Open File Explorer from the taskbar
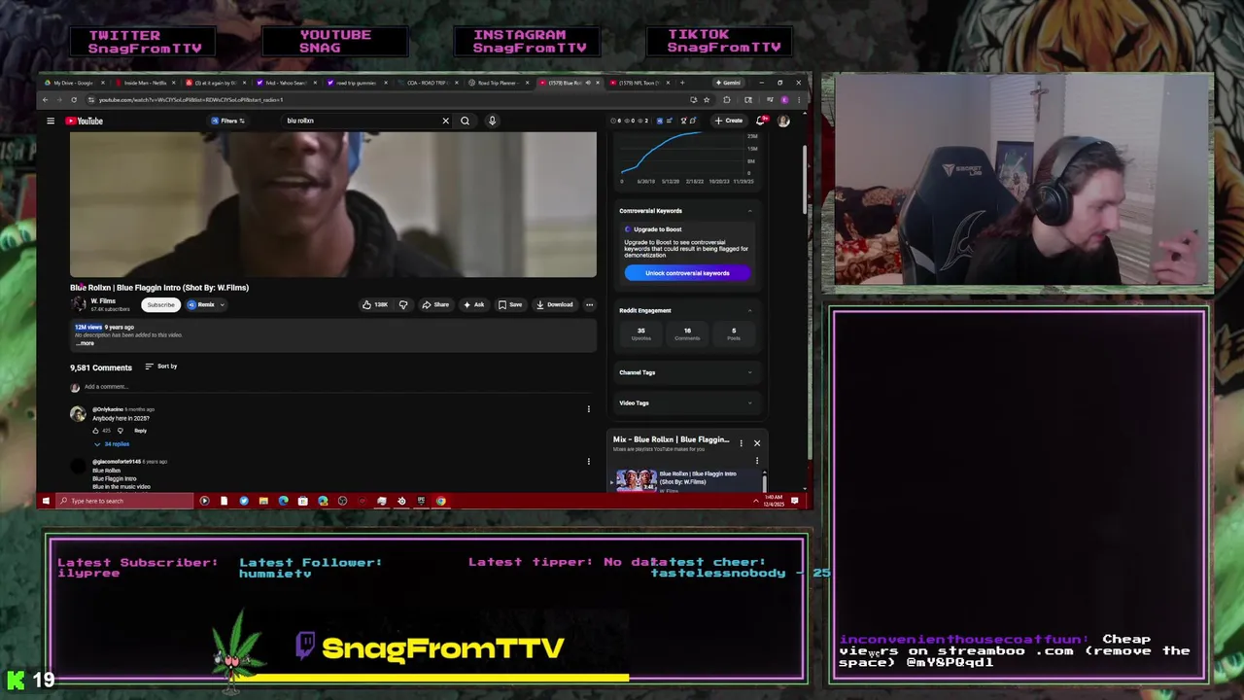1244x700 pixels. (x=263, y=501)
